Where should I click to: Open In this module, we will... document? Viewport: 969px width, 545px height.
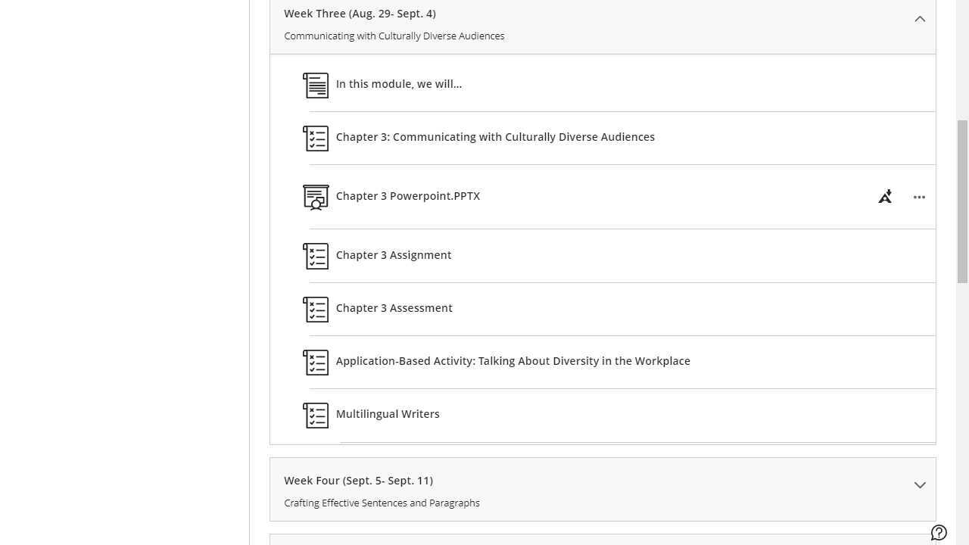(399, 84)
